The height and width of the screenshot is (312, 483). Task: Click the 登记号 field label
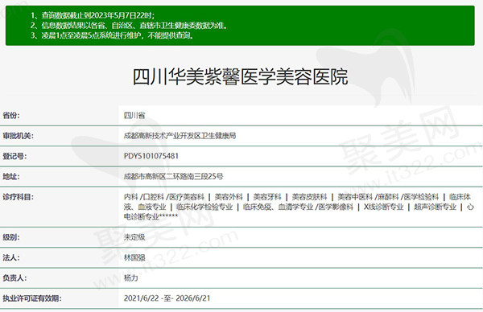tap(14, 156)
